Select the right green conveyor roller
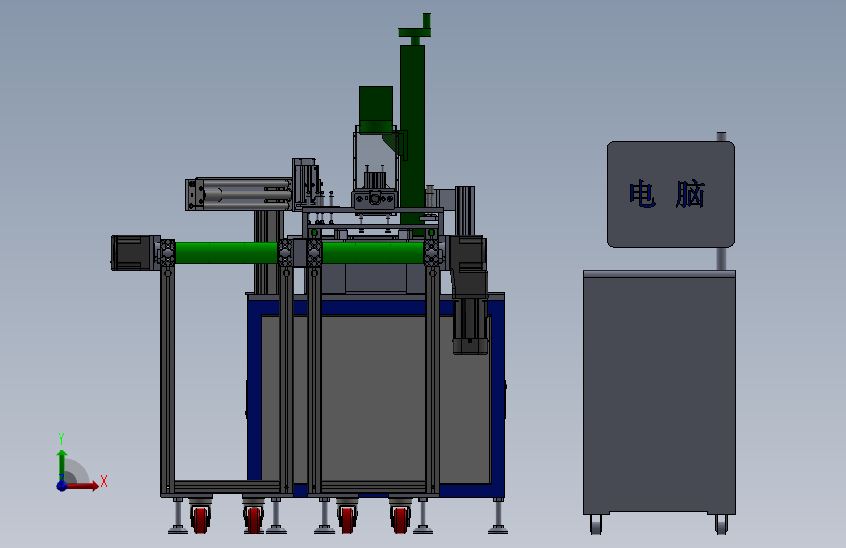The height and width of the screenshot is (548, 846). (373, 253)
